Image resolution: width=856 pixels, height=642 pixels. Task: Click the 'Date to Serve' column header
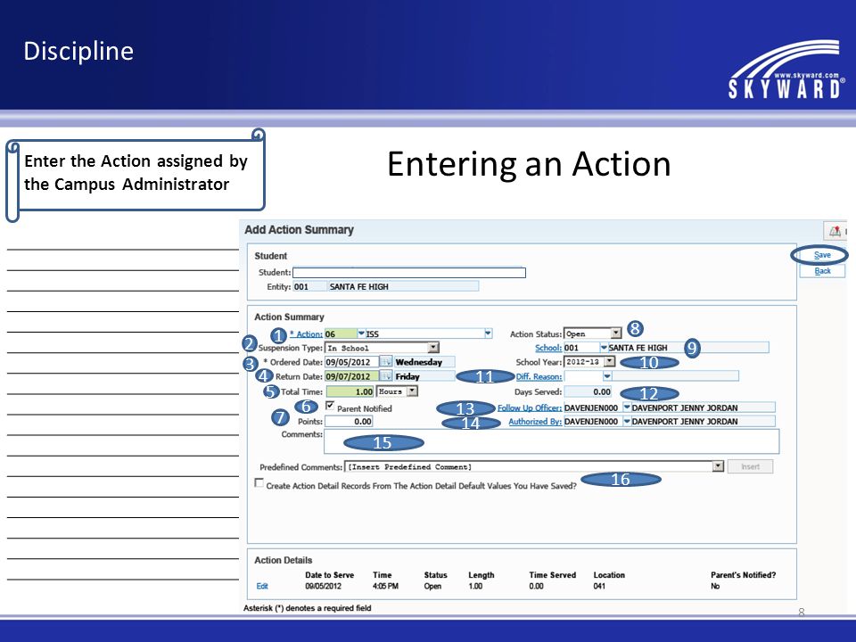click(330, 575)
